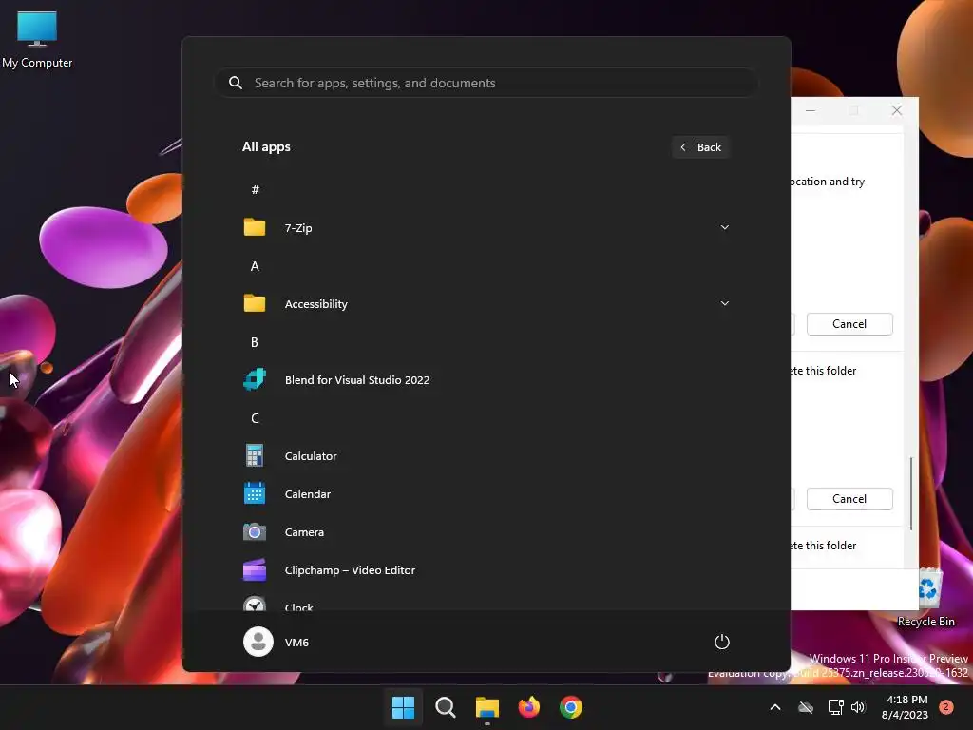
Task: Launch Blend for Visual Studio 2022 icon
Action: click(x=255, y=379)
